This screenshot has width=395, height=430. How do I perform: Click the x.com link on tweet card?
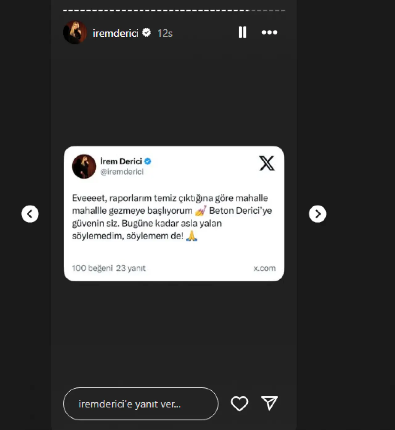264,268
